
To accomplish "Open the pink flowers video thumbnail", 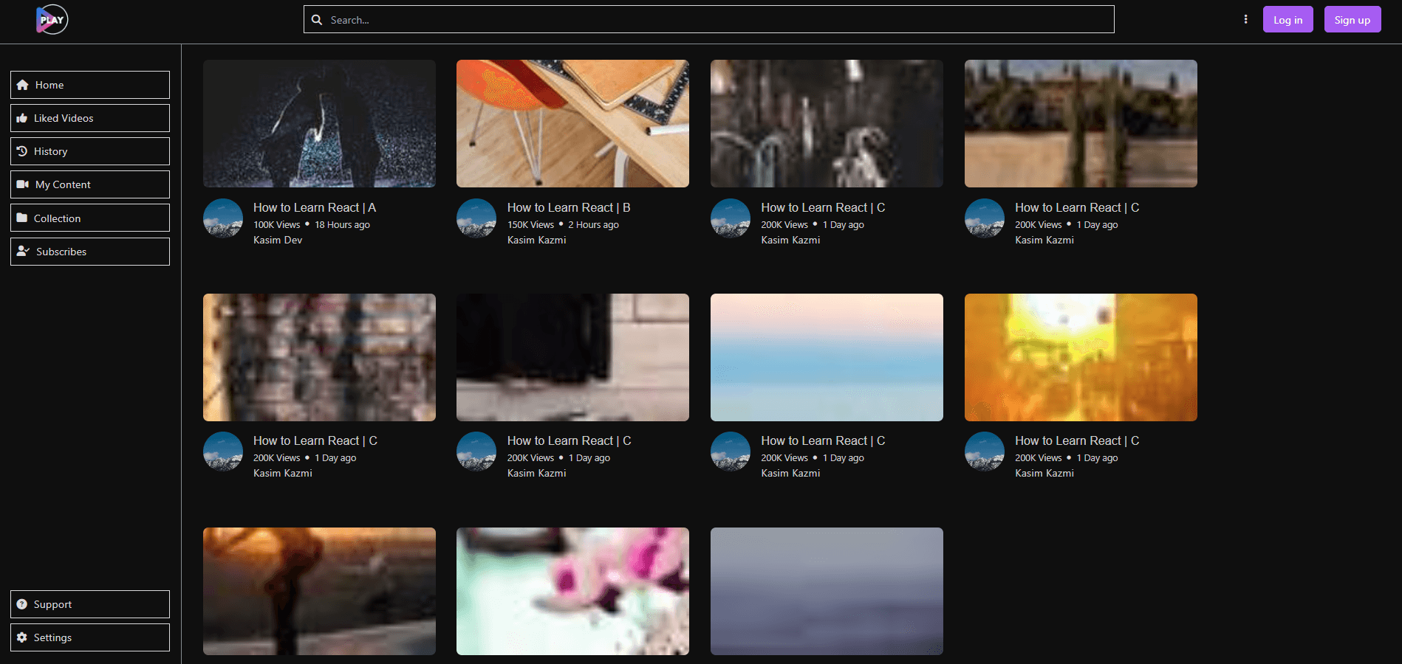I will click(572, 591).
